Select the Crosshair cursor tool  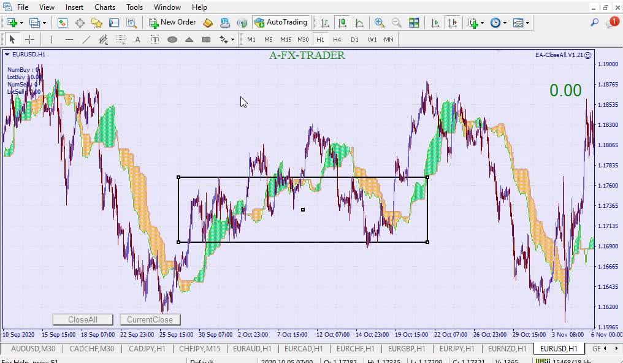tap(29, 40)
